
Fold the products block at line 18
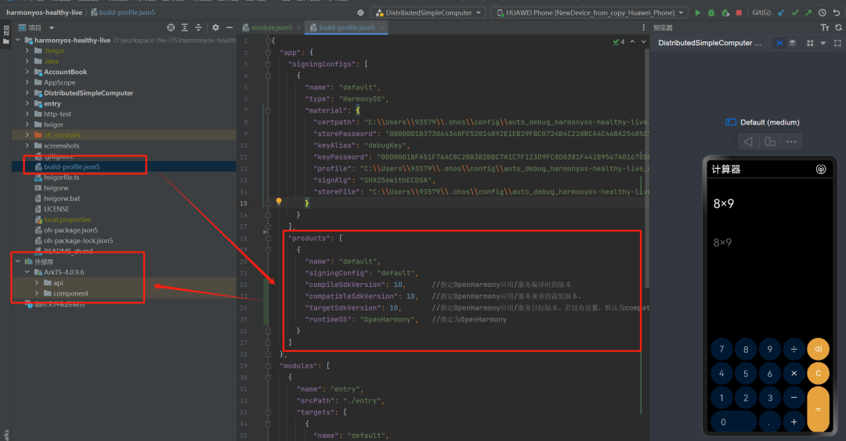click(268, 238)
